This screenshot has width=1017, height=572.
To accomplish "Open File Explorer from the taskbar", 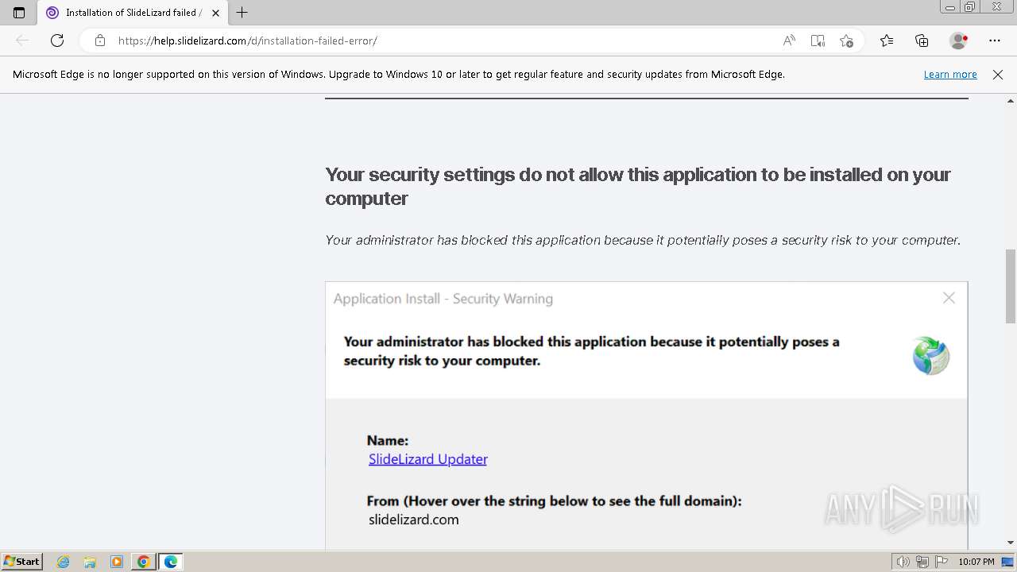I will tap(90, 562).
